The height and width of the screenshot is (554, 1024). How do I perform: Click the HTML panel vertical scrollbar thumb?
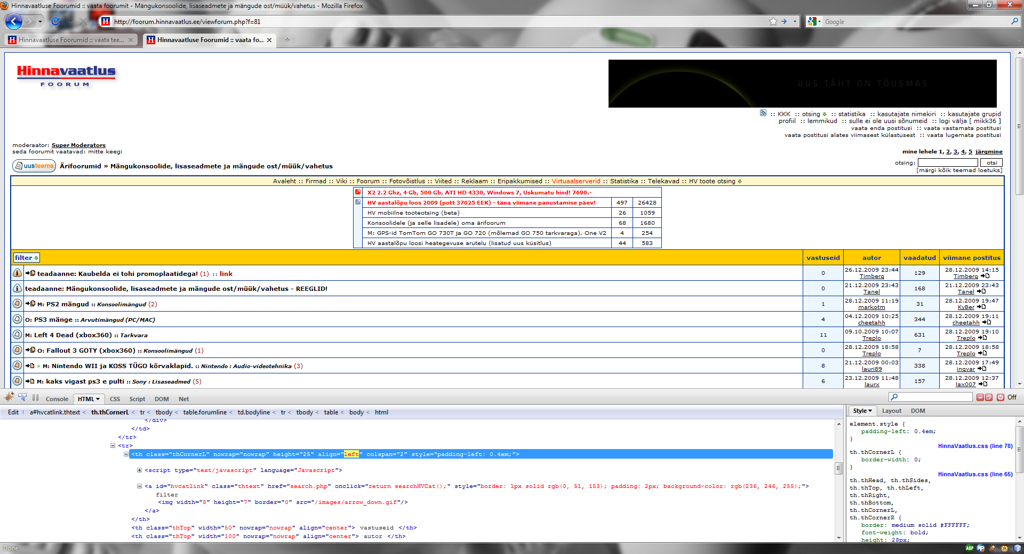pos(838,468)
